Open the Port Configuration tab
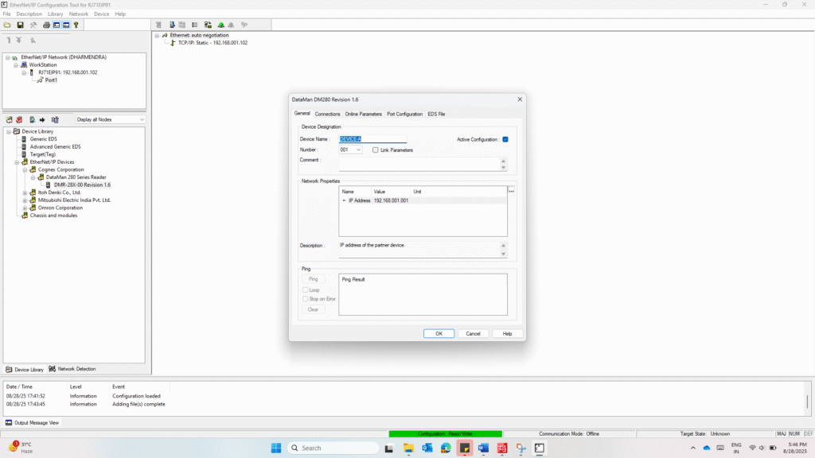Screen dimensions: 815x458 (404, 114)
